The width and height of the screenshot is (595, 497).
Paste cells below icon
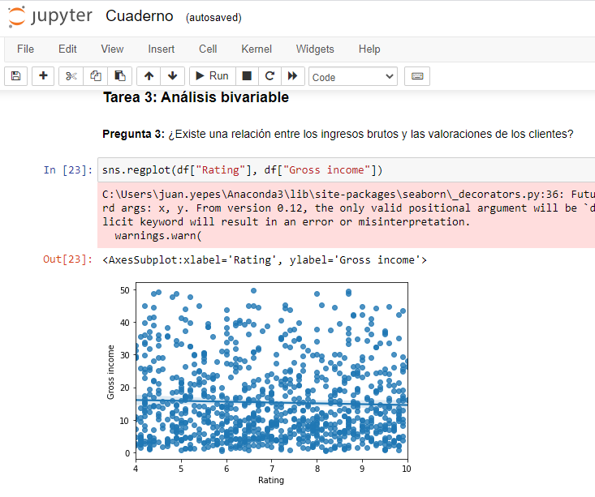coord(120,76)
